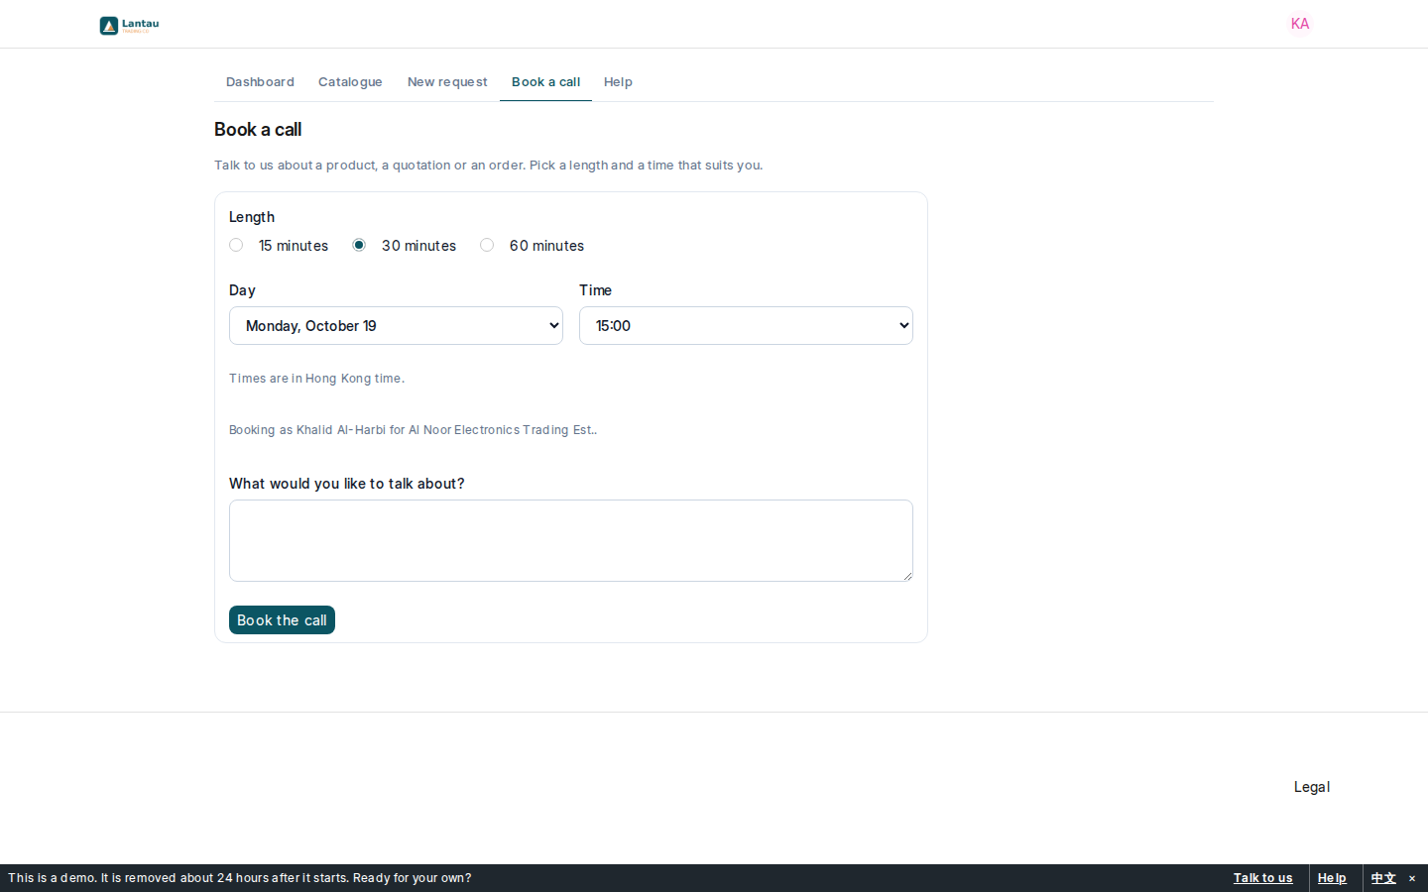The height and width of the screenshot is (892, 1428).
Task: Expand the Time dropdown showing 15:00
Action: (746, 325)
